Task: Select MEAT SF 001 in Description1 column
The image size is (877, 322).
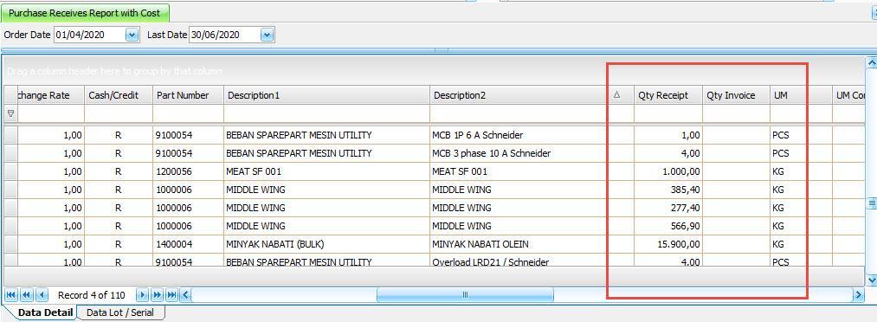Action: [x=326, y=171]
